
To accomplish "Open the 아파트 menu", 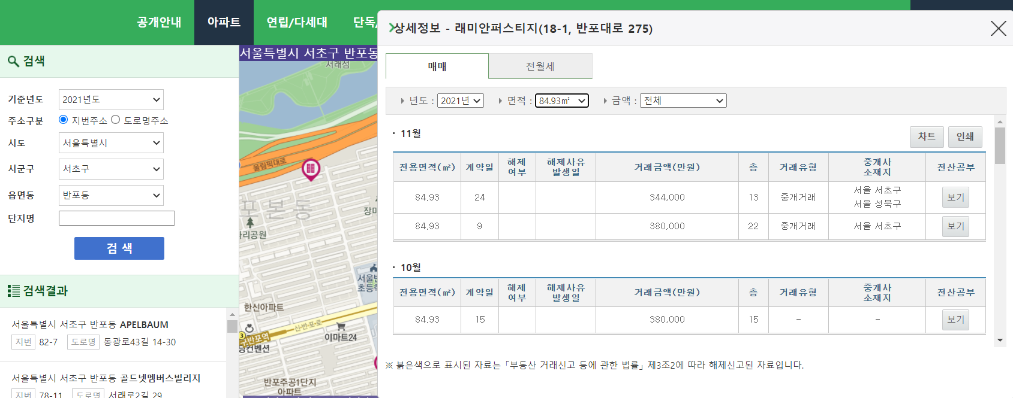I will pyautogui.click(x=224, y=22).
